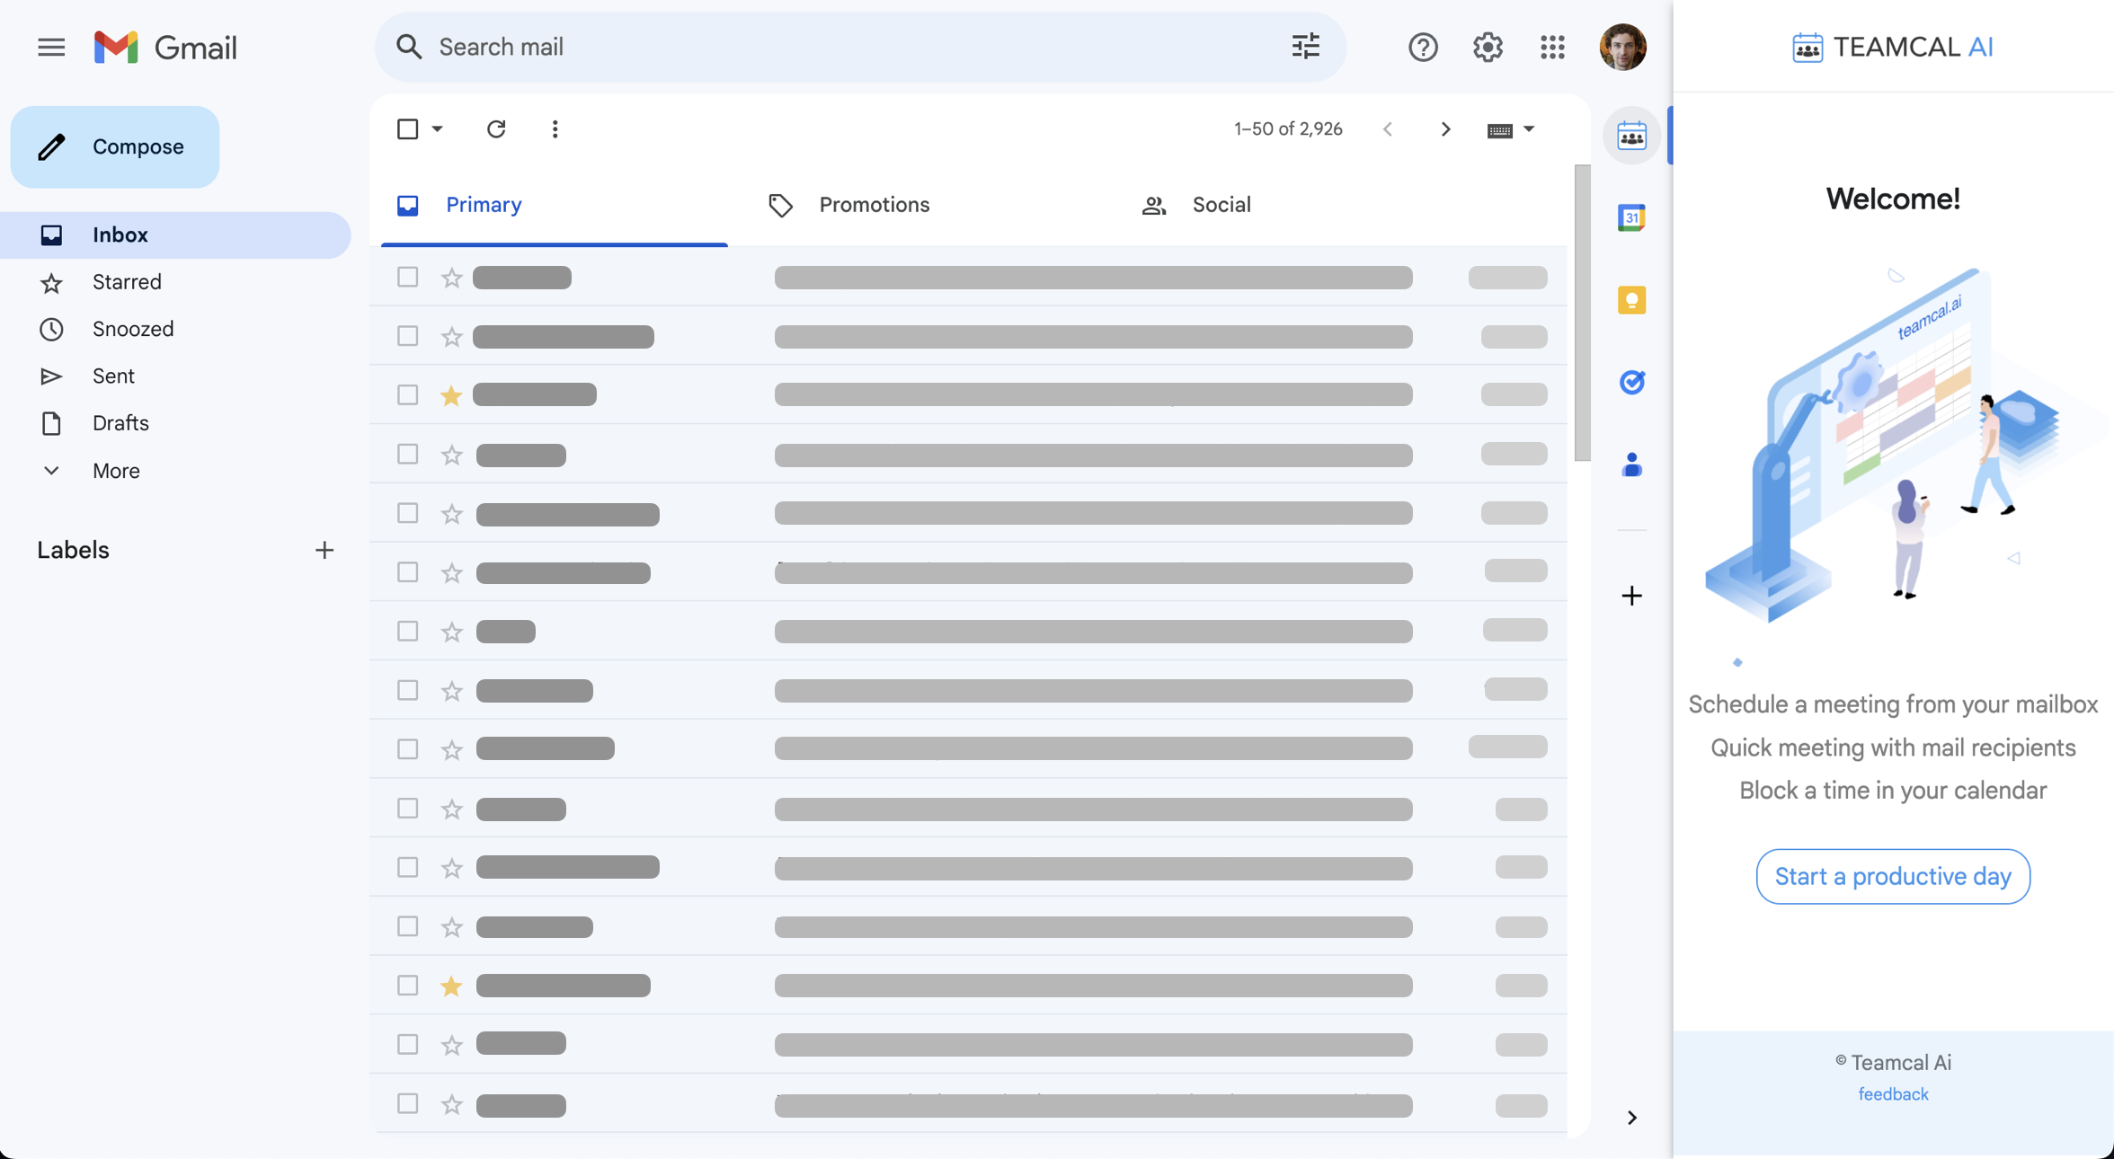Open Google Calendar in side panel
This screenshot has width=2114, height=1159.
click(1631, 217)
